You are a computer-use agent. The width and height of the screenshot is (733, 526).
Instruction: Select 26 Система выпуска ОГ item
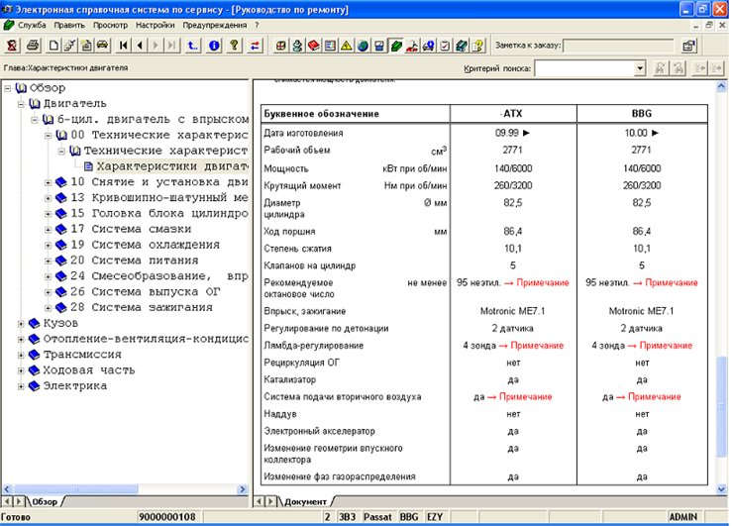[x=145, y=292]
